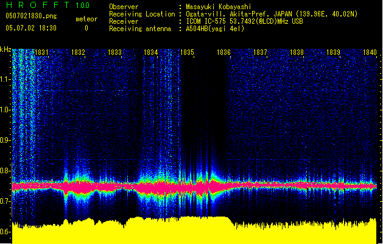Click the kHz axis unit label
This screenshot has width=383, height=244.
click(5, 49)
